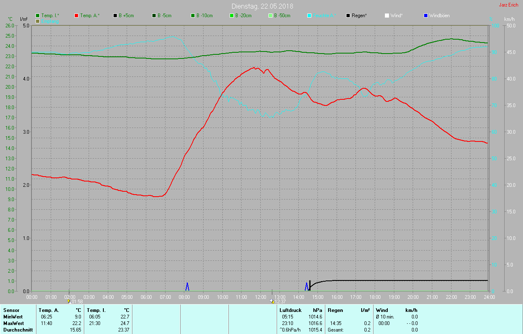Screen dimensions: 523x334
Task: Click the cyan humidity legend swatch
Action: [x=309, y=16]
